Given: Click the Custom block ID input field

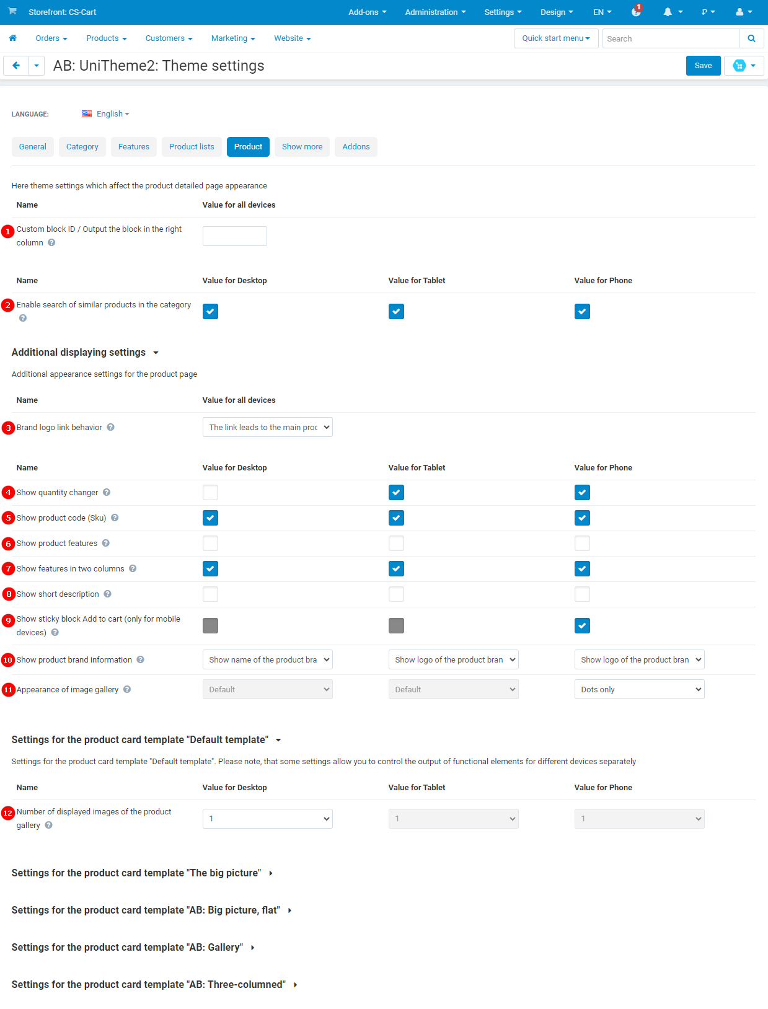Looking at the screenshot, I should point(234,236).
